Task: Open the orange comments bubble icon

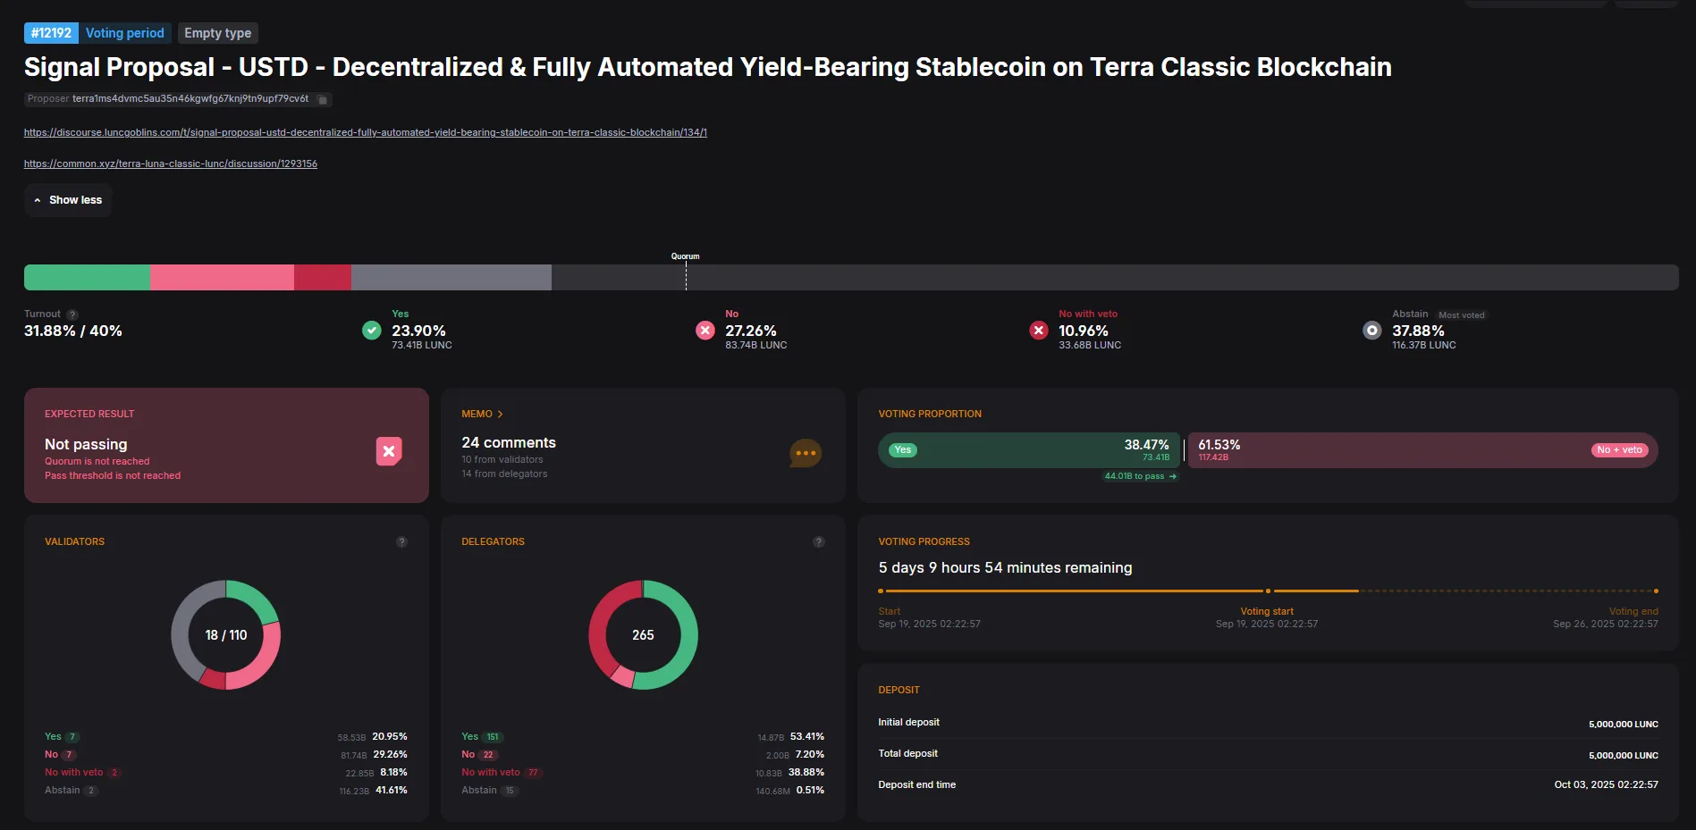Action: point(806,453)
